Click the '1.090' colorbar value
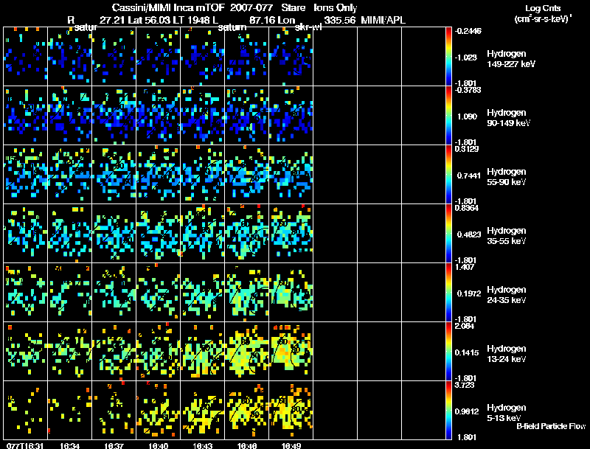The image size is (590, 449). point(467,116)
